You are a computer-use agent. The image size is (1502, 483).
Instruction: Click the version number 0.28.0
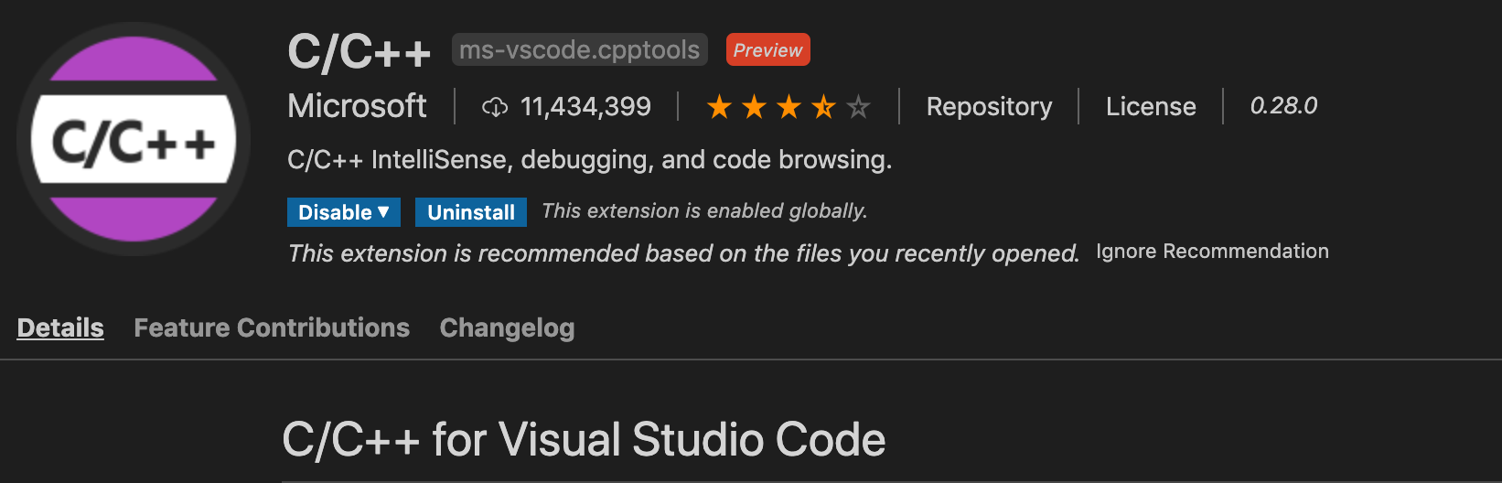(1283, 106)
